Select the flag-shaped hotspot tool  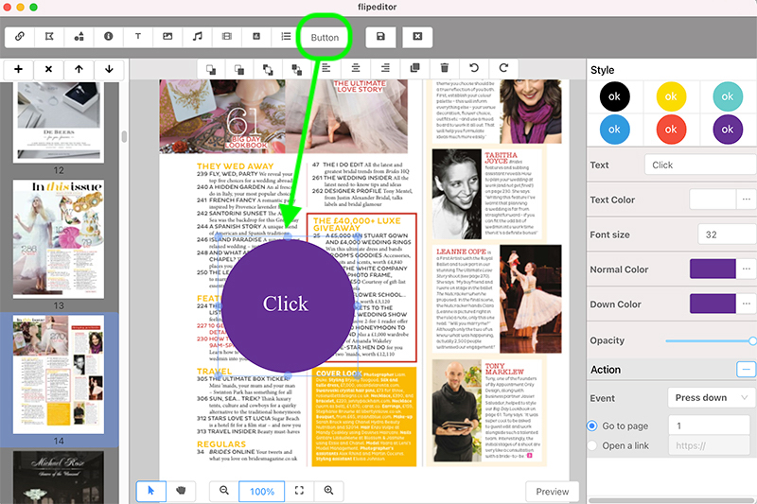49,37
